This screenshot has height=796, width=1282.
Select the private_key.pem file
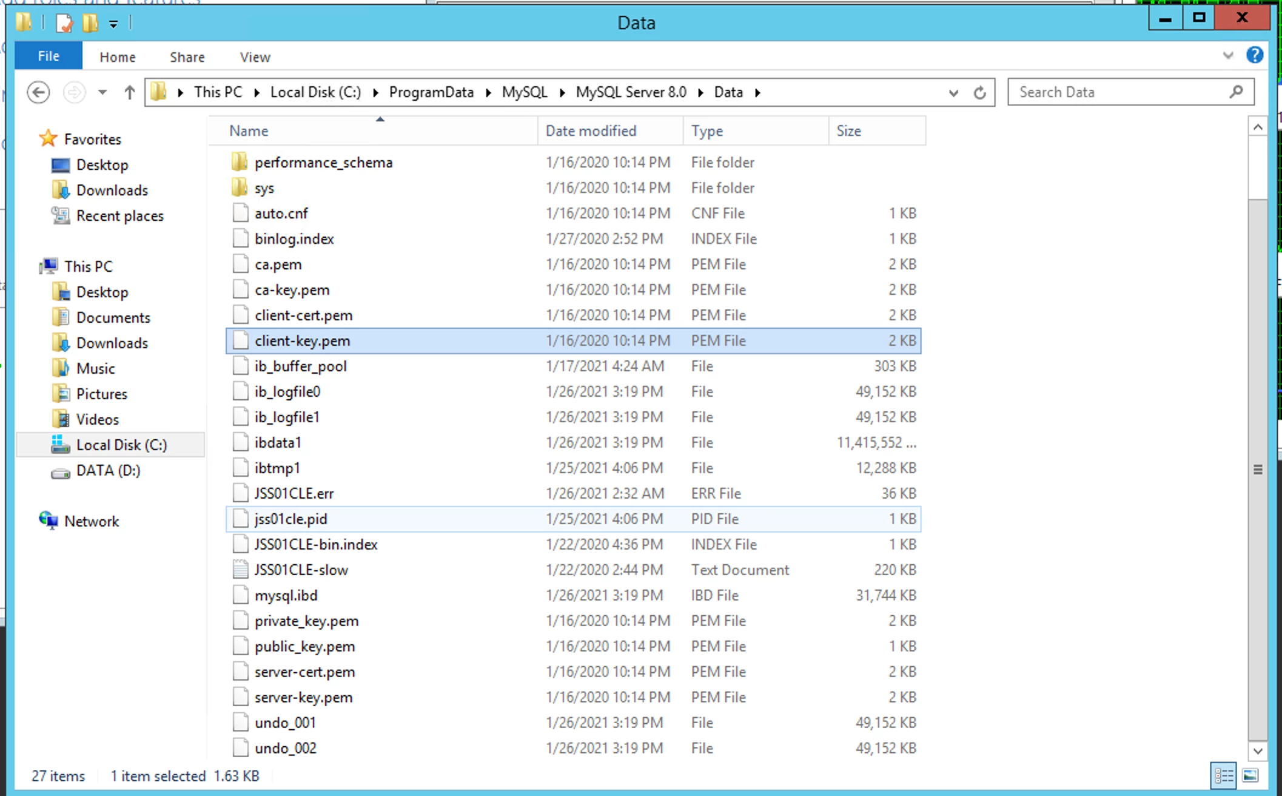pyautogui.click(x=573, y=621)
